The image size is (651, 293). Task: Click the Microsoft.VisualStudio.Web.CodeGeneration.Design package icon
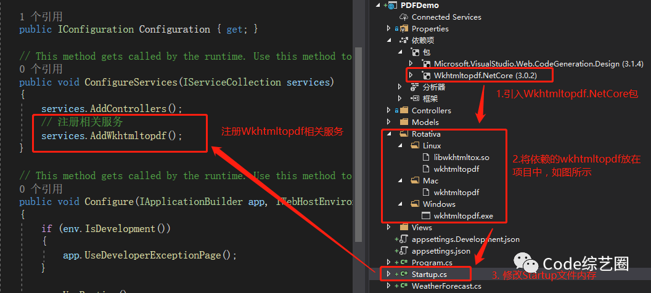click(426, 63)
